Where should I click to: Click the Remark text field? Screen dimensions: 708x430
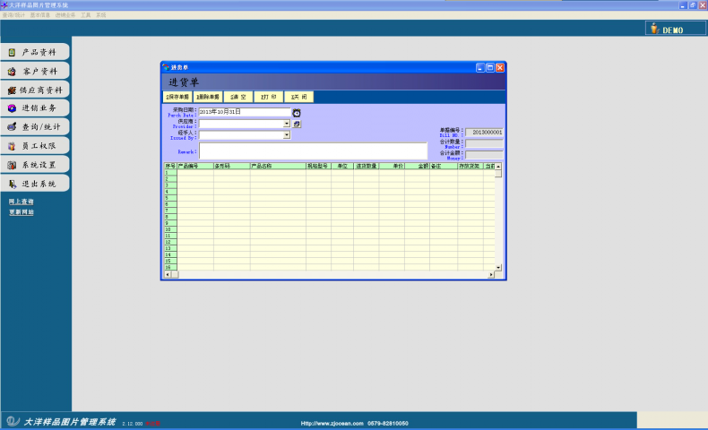pos(313,150)
